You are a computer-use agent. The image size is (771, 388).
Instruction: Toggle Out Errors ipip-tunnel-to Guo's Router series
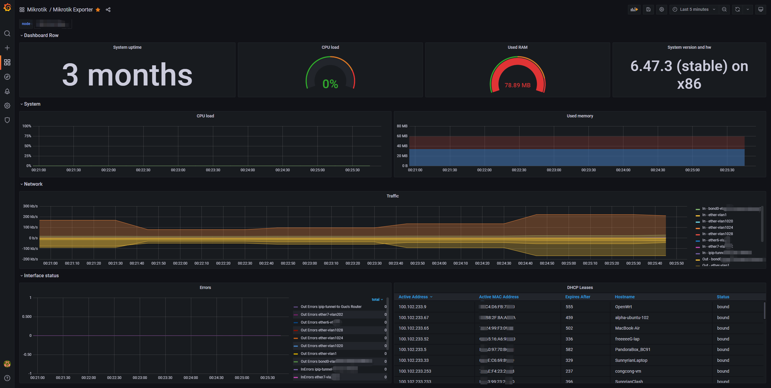[331, 307]
